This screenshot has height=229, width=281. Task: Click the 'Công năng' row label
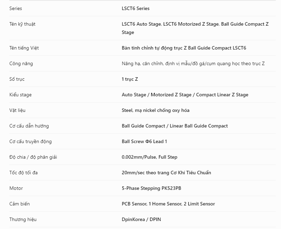21,63
